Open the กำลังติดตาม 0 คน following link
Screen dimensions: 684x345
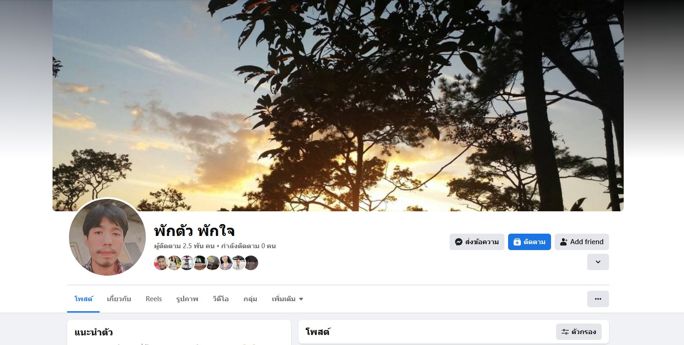coord(249,246)
